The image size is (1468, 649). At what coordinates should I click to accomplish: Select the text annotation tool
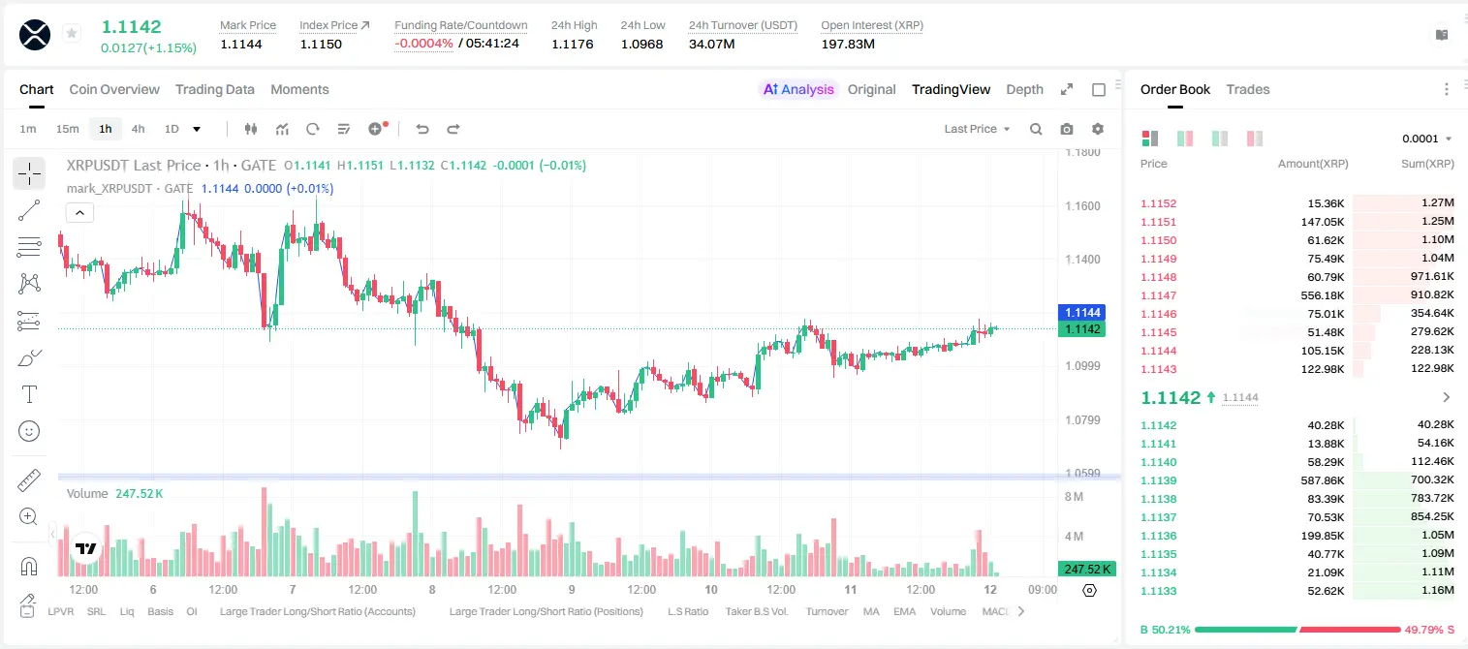pyautogui.click(x=29, y=394)
